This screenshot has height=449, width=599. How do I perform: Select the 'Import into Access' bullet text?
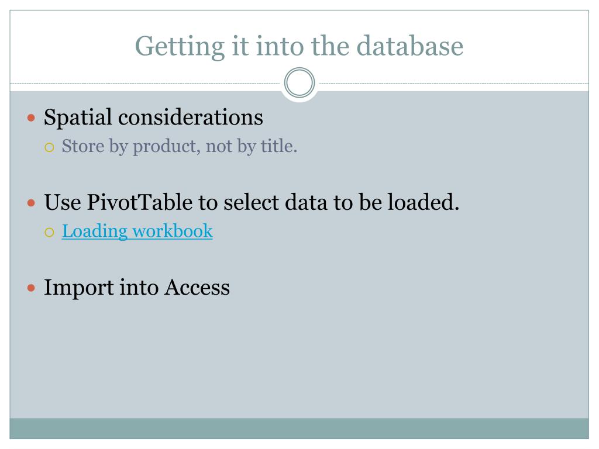(x=137, y=287)
